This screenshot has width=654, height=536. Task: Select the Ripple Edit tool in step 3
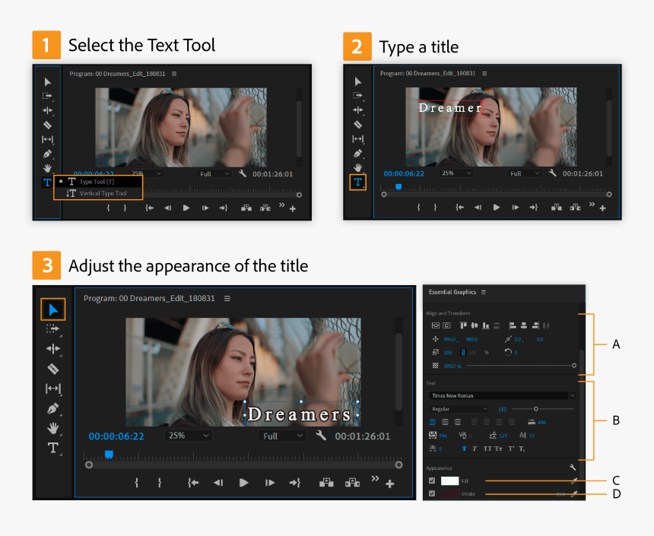[x=53, y=349]
